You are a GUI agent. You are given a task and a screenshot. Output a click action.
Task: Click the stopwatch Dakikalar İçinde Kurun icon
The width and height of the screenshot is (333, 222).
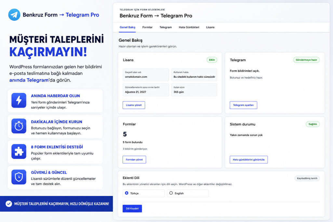pyautogui.click(x=19, y=126)
